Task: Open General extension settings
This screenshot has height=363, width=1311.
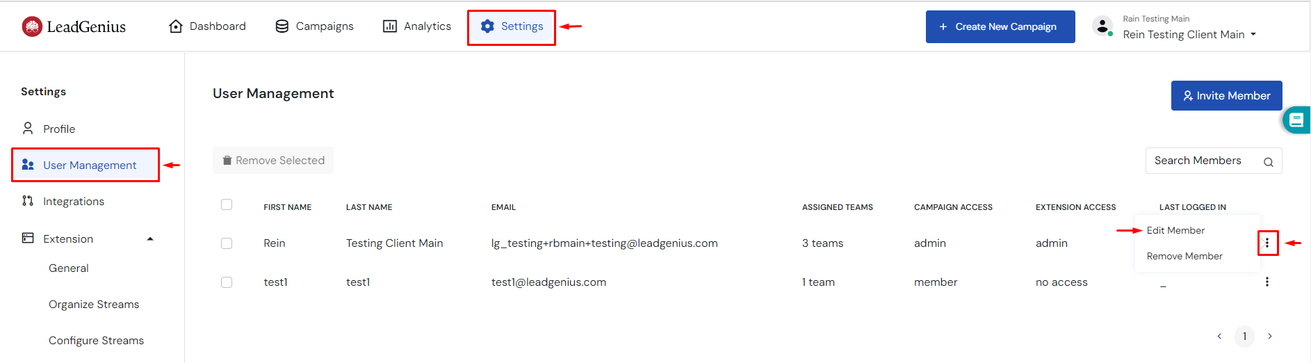Action: coord(69,268)
